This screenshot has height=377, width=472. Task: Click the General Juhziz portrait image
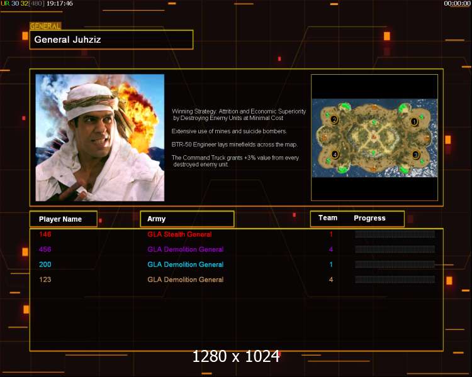pyautogui.click(x=100, y=138)
